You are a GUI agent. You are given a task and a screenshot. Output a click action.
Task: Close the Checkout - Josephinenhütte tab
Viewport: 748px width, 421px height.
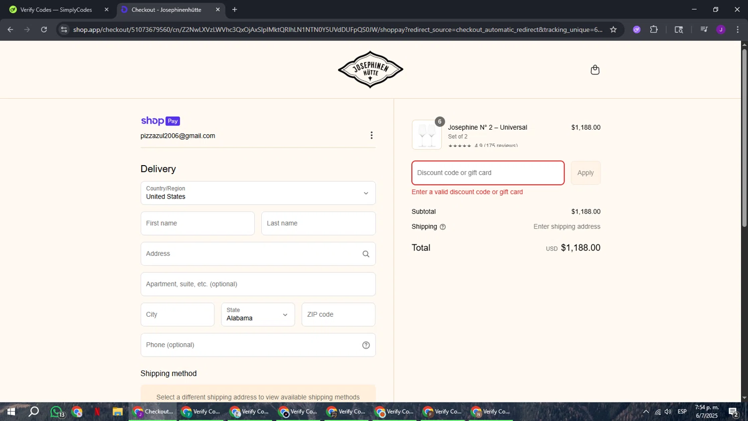[218, 9]
